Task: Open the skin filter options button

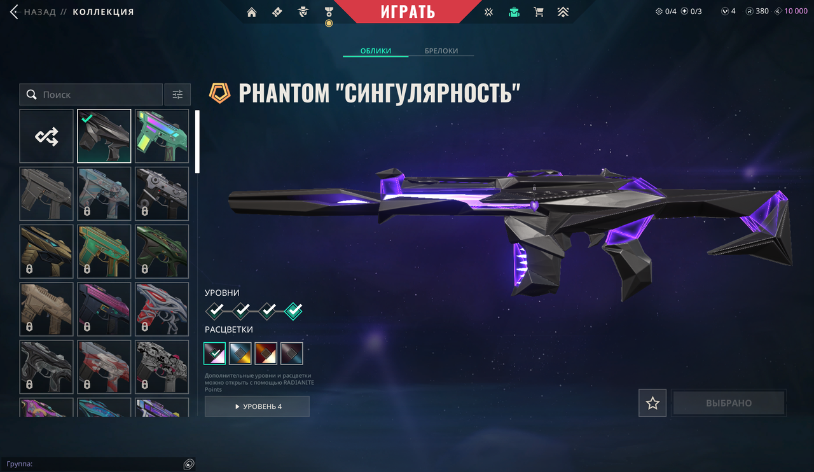Action: click(x=177, y=94)
